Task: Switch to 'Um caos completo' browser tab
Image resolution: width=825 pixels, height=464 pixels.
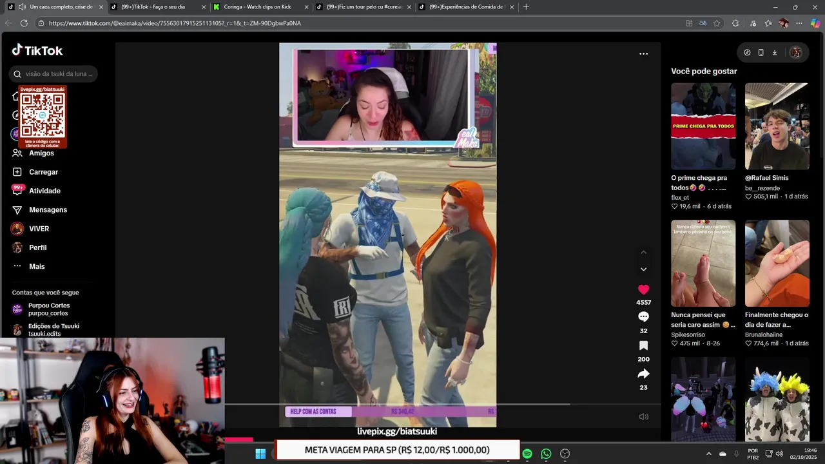Action: coord(55,7)
